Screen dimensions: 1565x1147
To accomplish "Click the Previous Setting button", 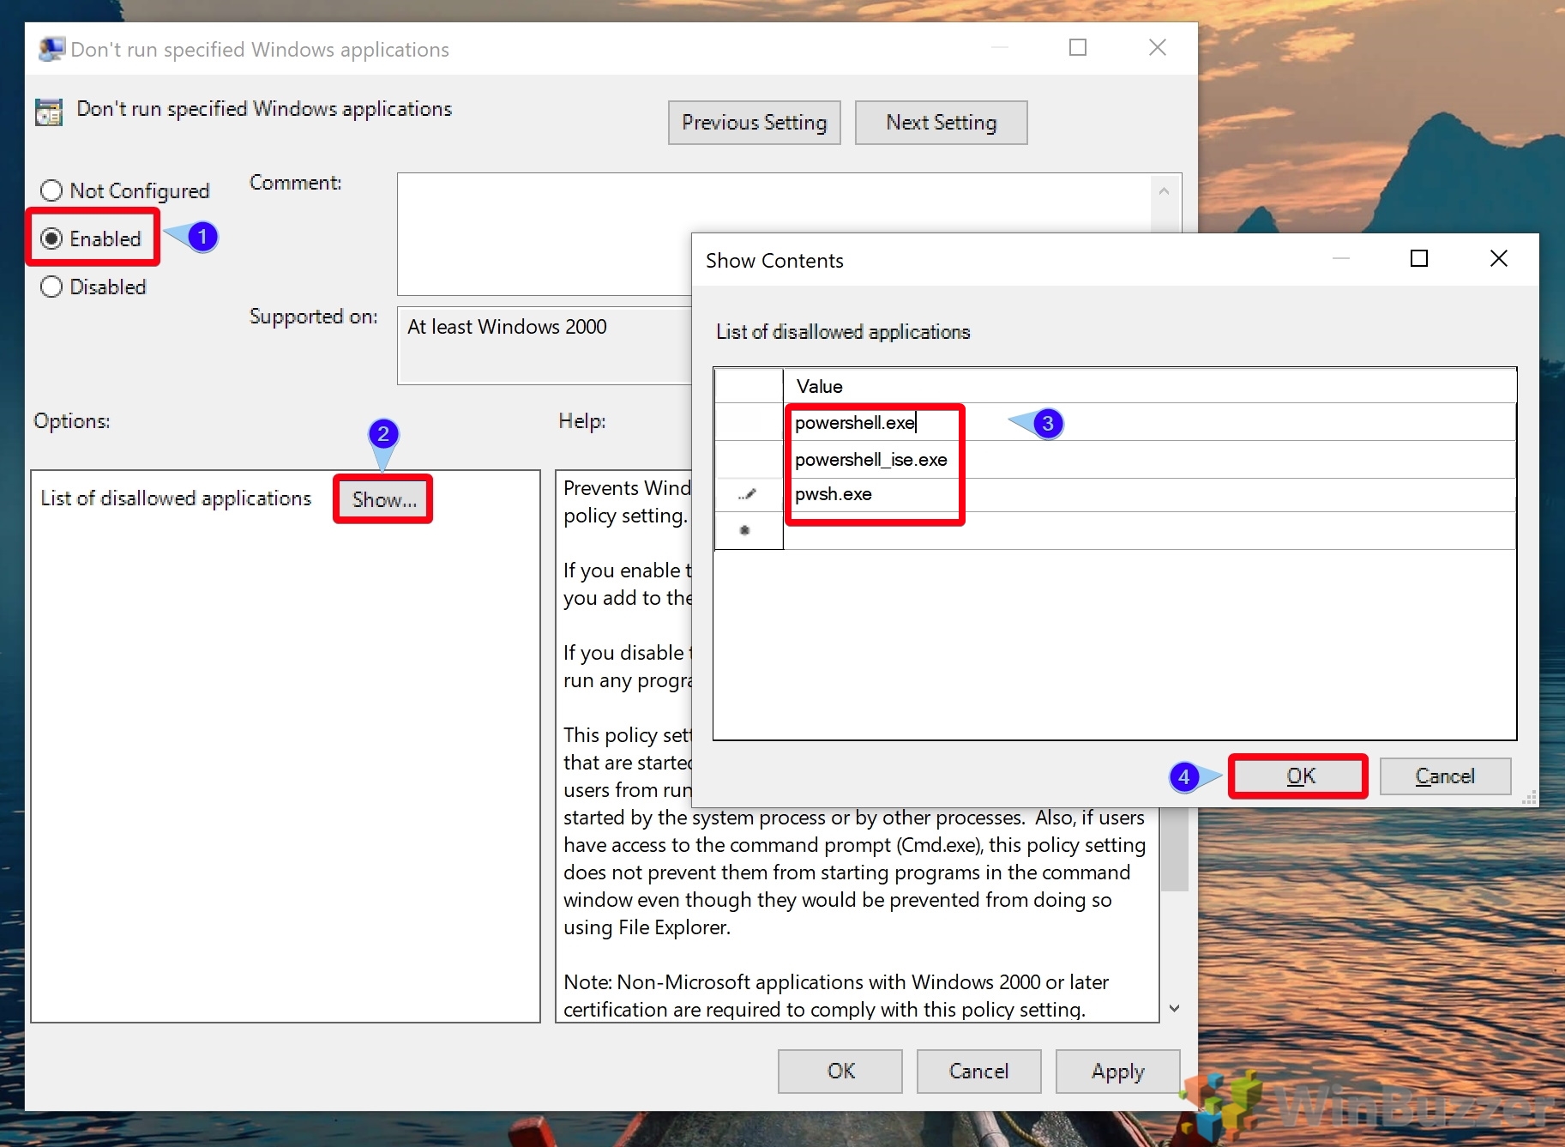I will click(753, 122).
